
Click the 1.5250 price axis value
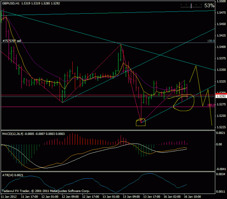point(221,116)
